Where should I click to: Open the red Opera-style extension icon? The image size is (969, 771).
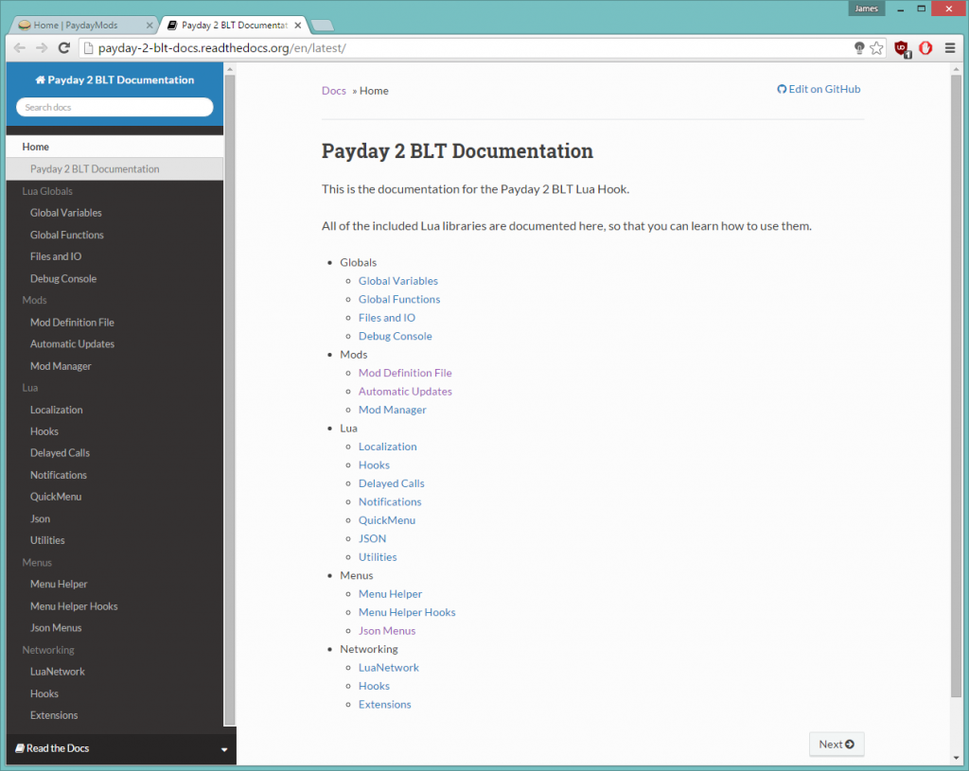click(x=925, y=48)
